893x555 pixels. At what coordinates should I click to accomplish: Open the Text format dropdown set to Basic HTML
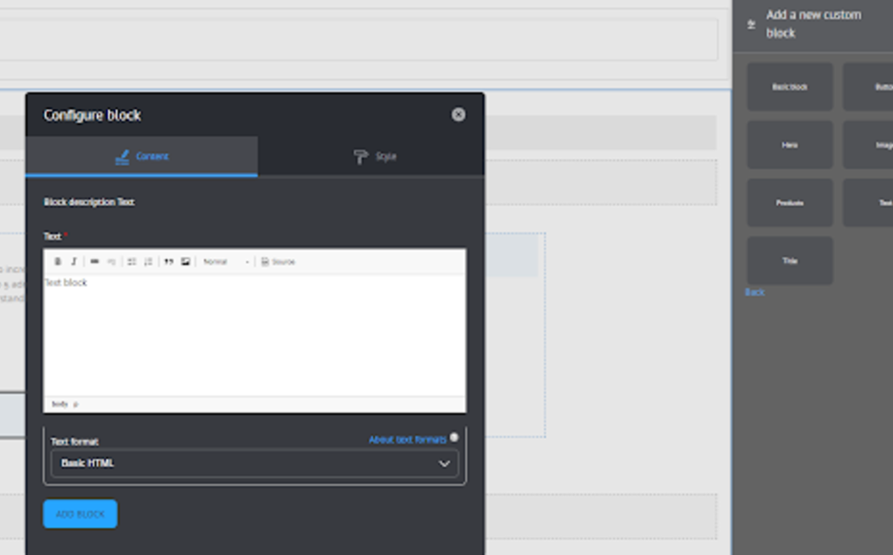click(254, 463)
